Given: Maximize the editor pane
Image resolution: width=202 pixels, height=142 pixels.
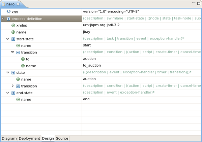Looking at the screenshot, I should tap(199, 3).
